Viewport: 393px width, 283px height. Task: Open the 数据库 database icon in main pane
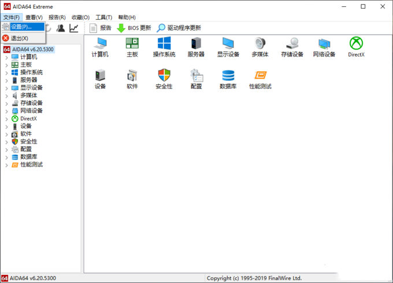pos(228,79)
